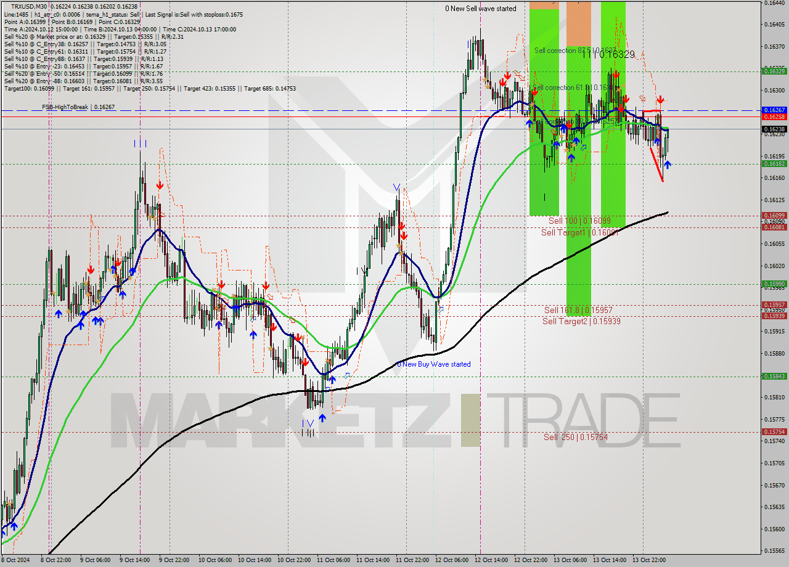Click the 0.16370 price axis value
The image size is (789, 567).
coord(774,46)
